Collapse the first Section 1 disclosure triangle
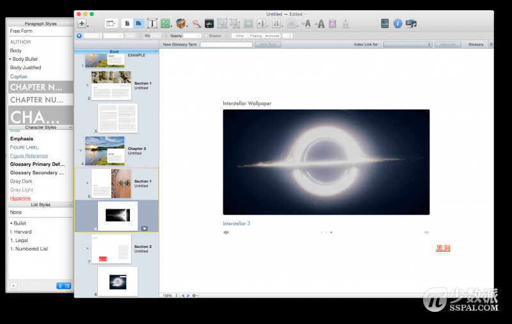This screenshot has width=512, height=324. pyautogui.click(x=87, y=85)
